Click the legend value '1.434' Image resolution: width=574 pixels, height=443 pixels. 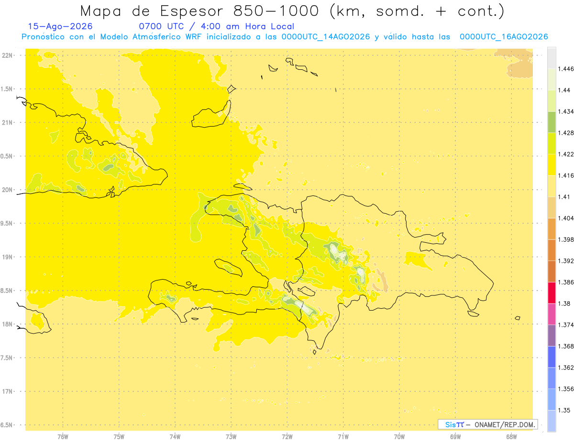click(566, 111)
